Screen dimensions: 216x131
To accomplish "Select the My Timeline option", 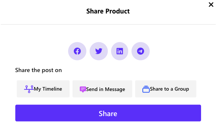I will 43,89.
